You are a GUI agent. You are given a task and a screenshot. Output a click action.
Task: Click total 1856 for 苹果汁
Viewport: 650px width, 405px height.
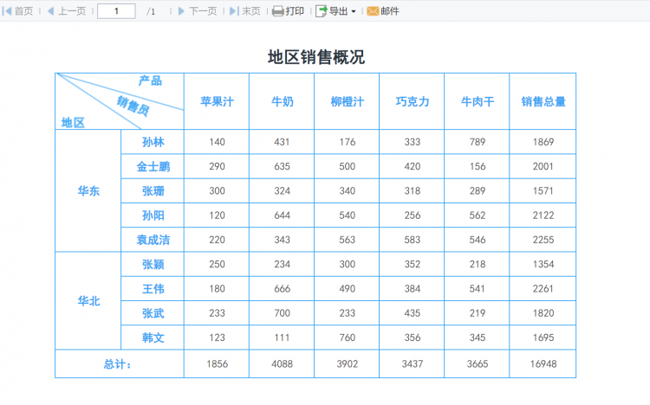217,364
